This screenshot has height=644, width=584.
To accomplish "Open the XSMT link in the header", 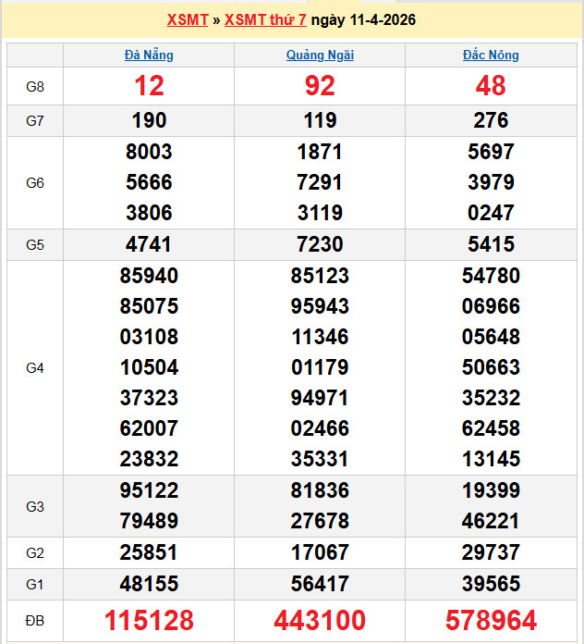I will [187, 19].
